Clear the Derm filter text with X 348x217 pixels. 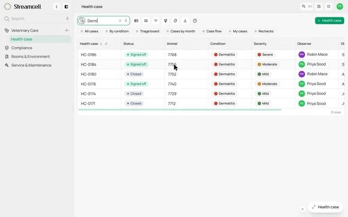coord(120,21)
